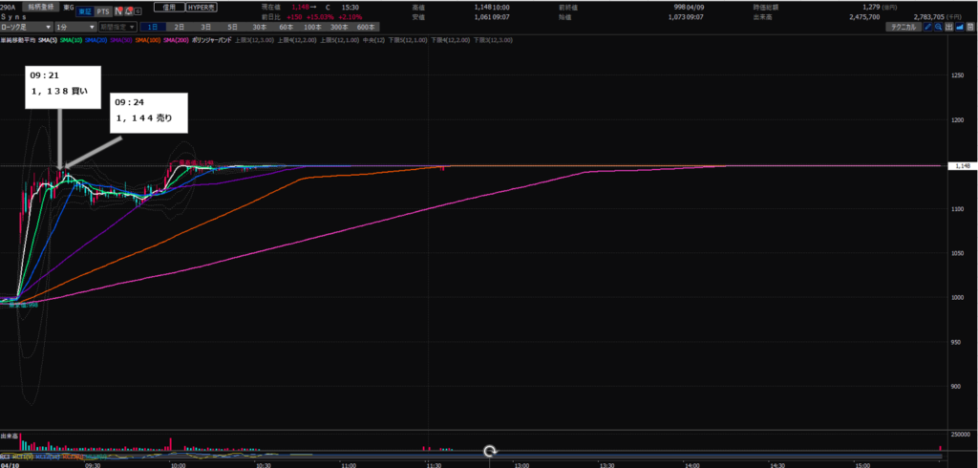Click the SMA(5) legend label
The height and width of the screenshot is (468, 978).
[47, 39]
